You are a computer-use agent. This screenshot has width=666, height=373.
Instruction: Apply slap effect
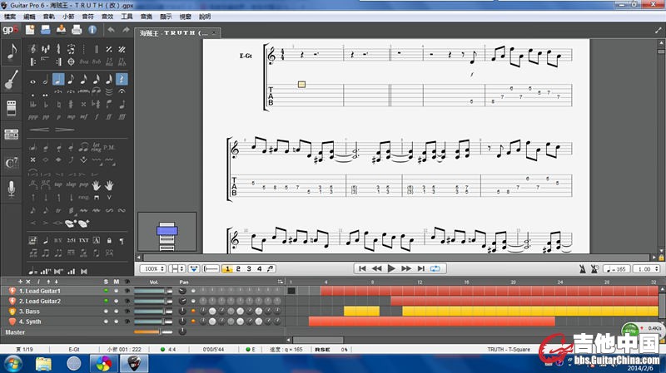(x=71, y=184)
